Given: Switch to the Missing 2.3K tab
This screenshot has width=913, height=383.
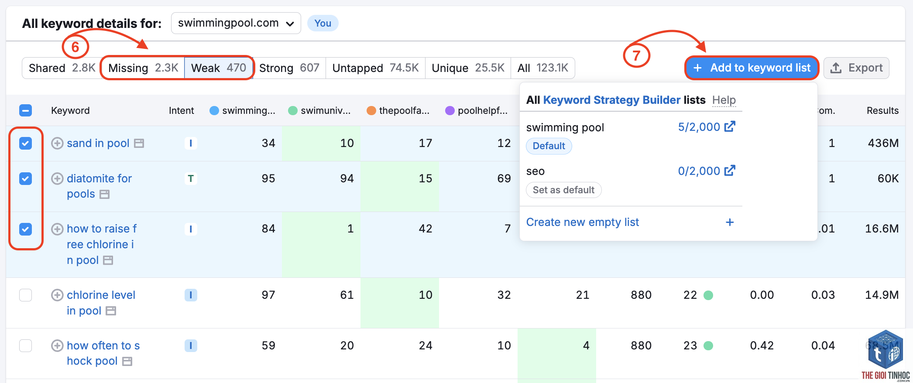Looking at the screenshot, I should point(143,68).
